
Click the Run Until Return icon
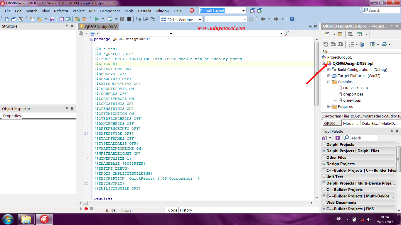pos(153,19)
